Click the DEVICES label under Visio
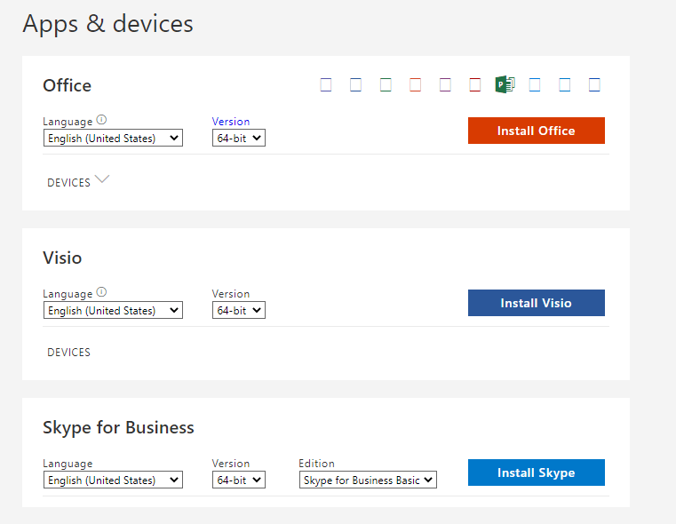 [68, 353]
